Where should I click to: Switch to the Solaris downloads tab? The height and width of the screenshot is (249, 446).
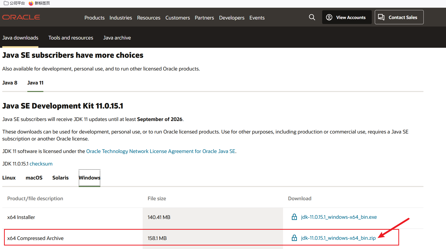coord(60,178)
